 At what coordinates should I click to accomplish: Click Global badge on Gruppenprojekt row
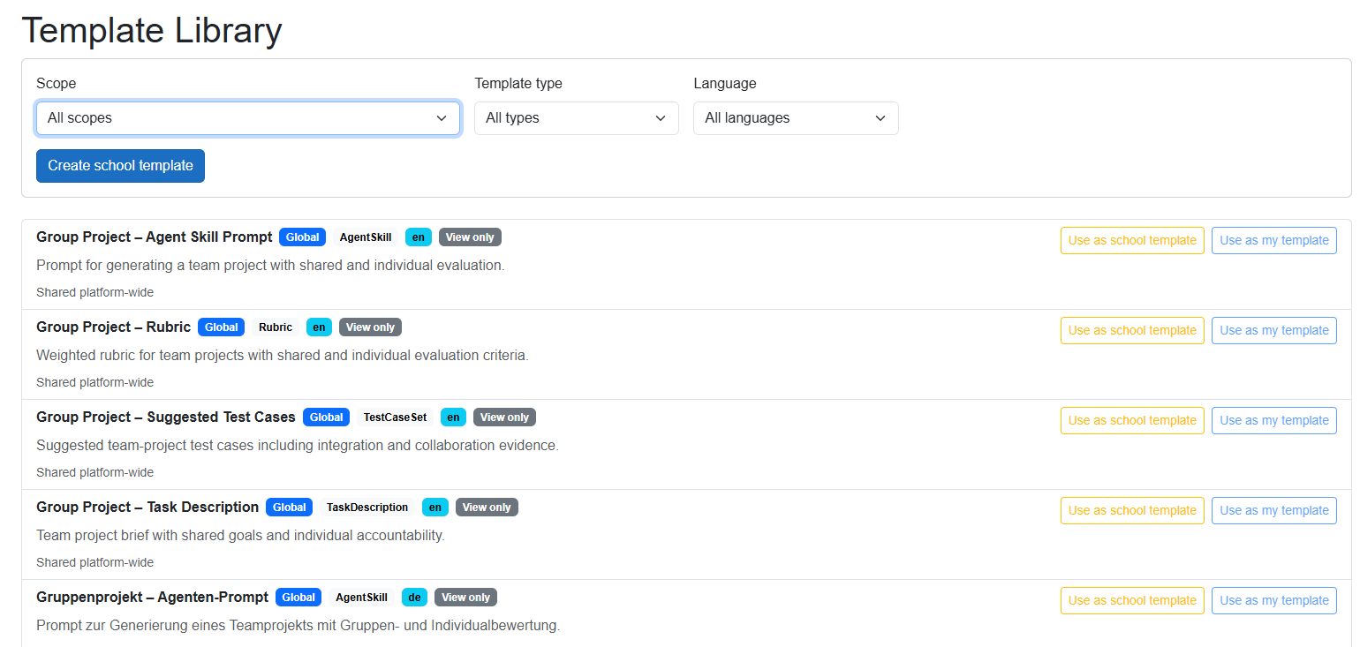coord(298,598)
